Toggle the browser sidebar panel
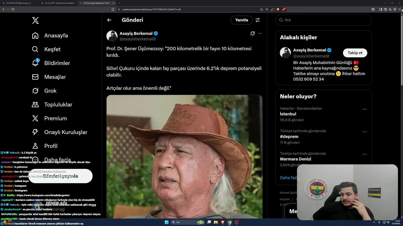This screenshot has width=403, height=226. [x=380, y=9]
